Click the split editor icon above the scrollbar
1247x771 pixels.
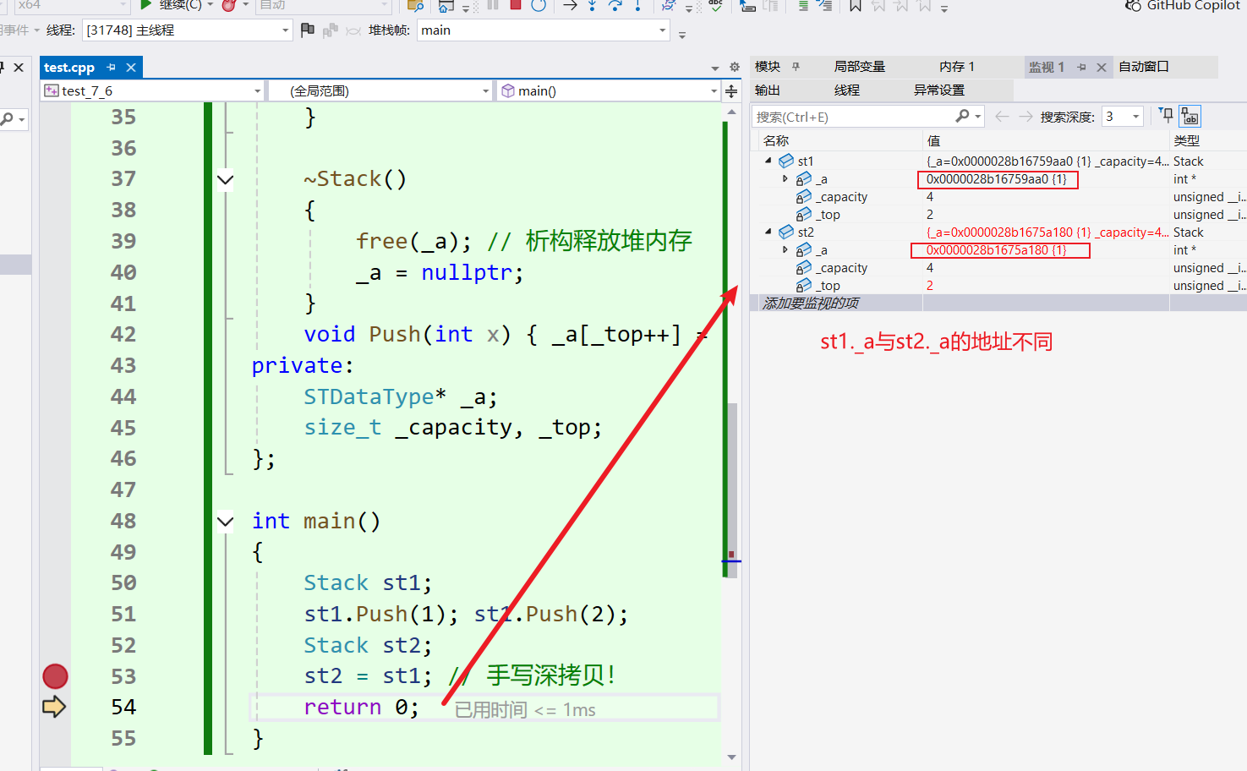[731, 90]
